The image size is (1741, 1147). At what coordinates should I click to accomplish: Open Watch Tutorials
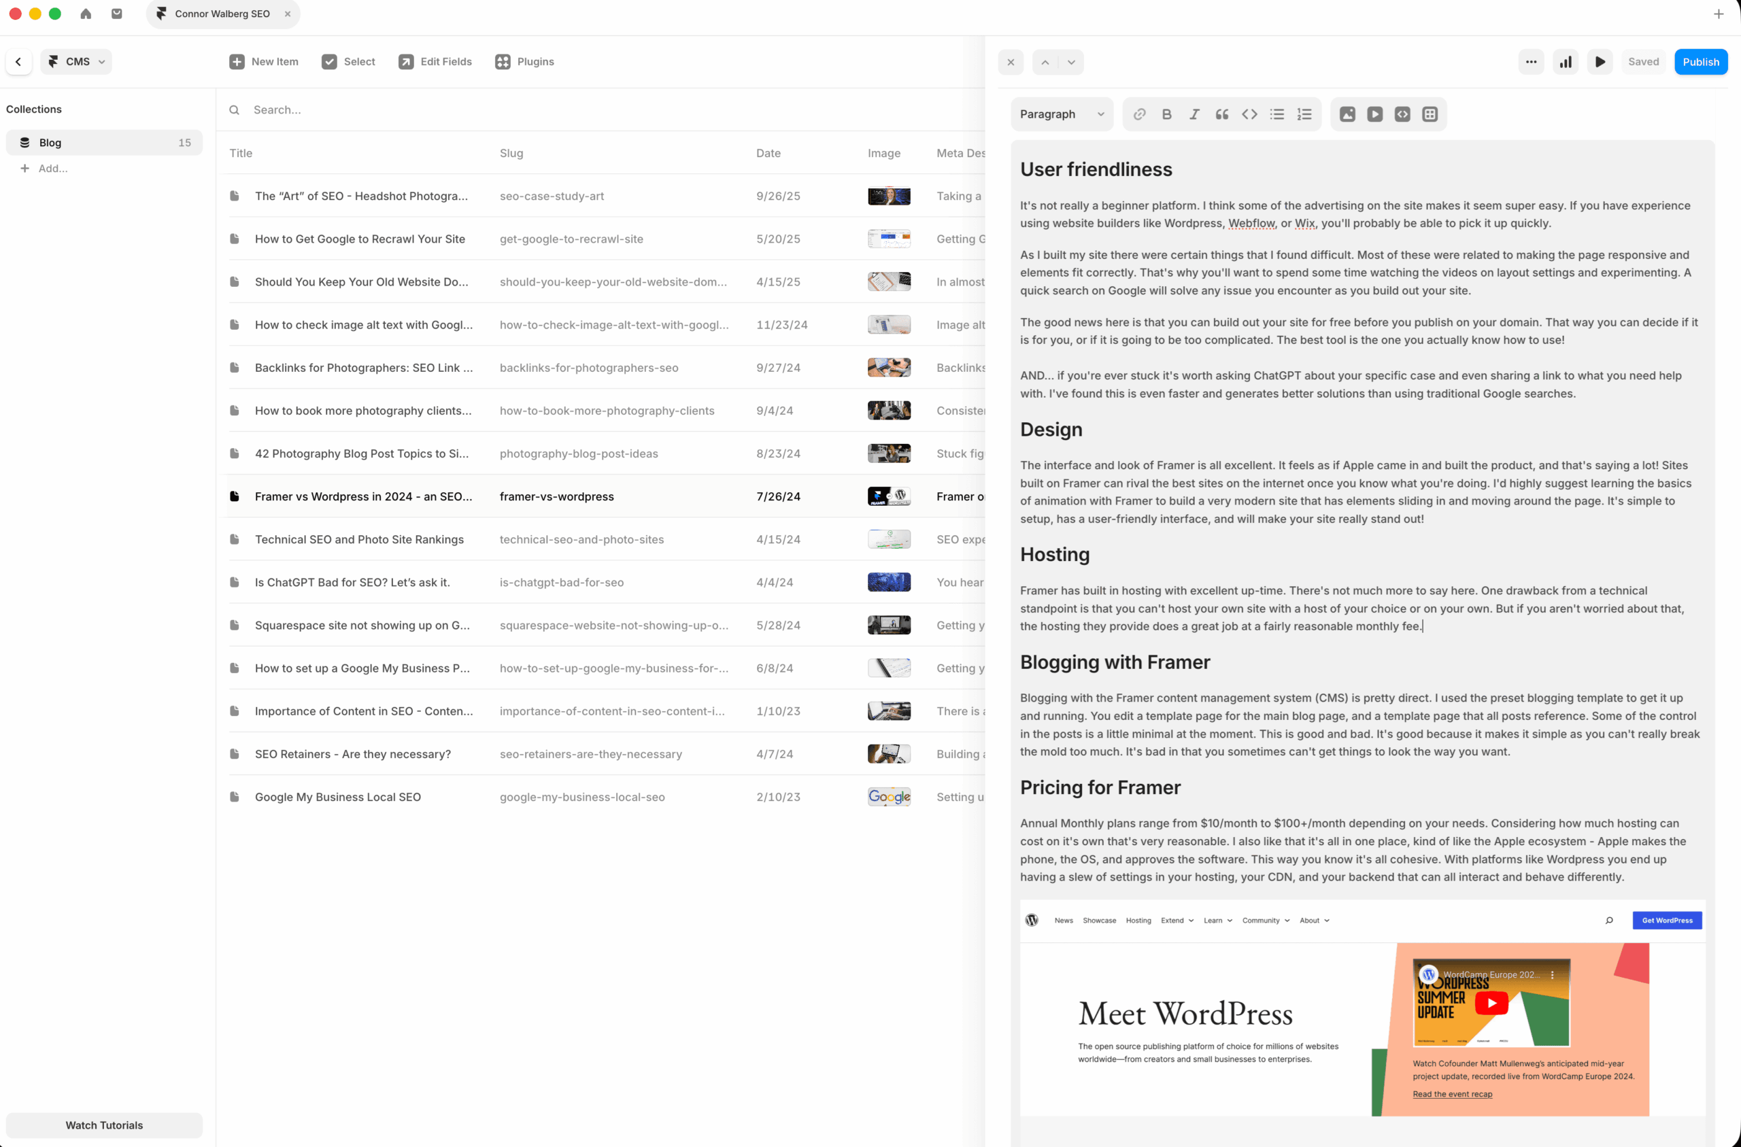[104, 1125]
